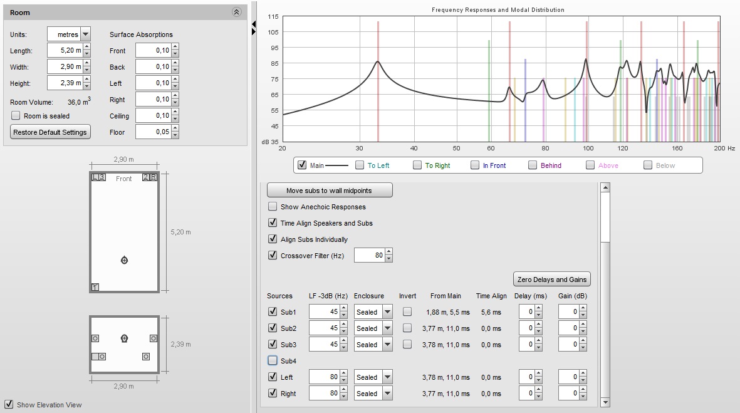Screen dimensions: 740x413
Task: Enable the Below response checkbox
Action: click(x=647, y=165)
